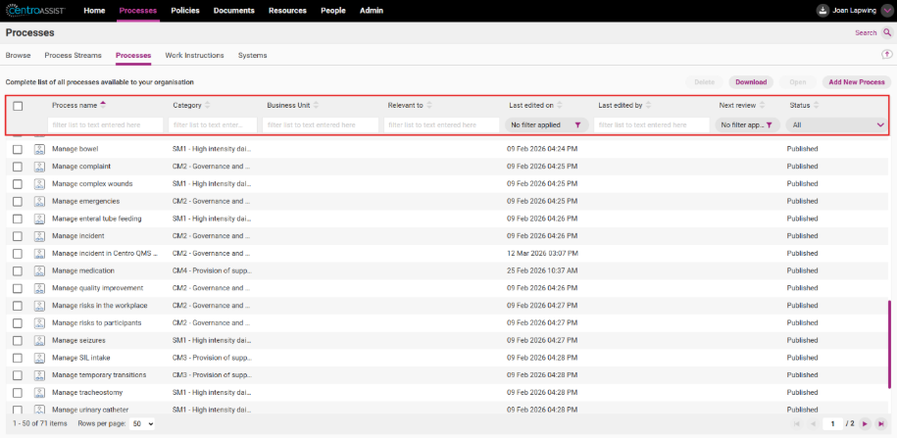Tick the select-all checkbox in header
The height and width of the screenshot is (438, 897).
click(18, 106)
